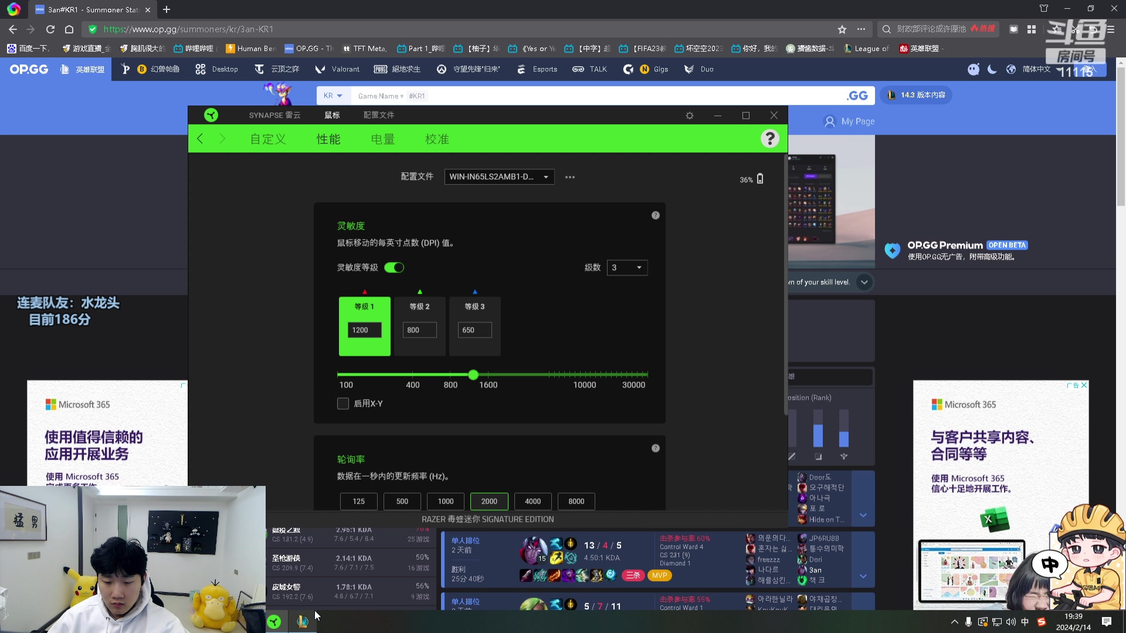Click the microphone tray icon
Image resolution: width=1126 pixels, height=633 pixels.
pyautogui.click(x=968, y=622)
